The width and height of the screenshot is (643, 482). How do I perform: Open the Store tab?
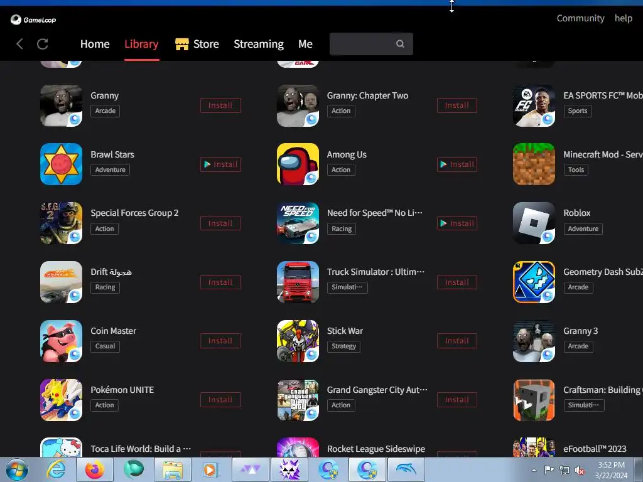197,44
